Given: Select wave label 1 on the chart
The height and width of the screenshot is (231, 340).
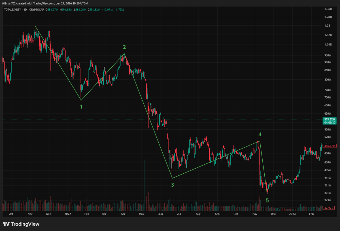Looking at the screenshot, I should pyautogui.click(x=81, y=107).
